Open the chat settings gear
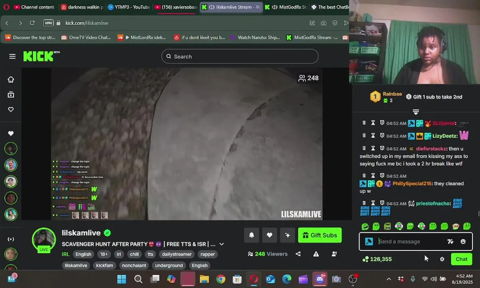The width and height of the screenshot is (480, 288). tap(442, 259)
